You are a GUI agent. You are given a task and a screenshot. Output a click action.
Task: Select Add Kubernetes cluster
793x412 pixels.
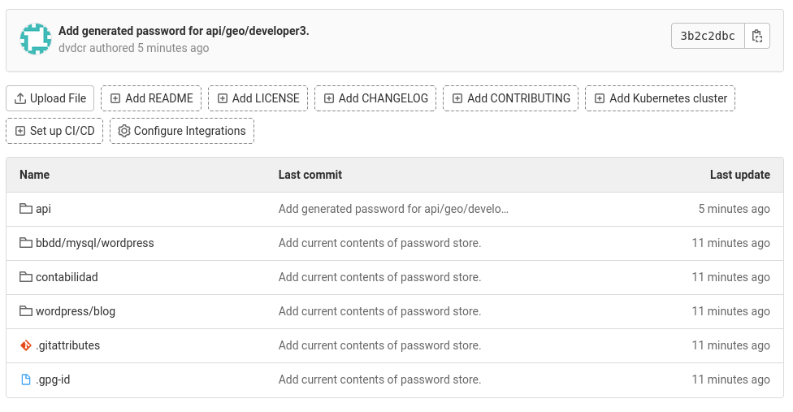click(660, 98)
